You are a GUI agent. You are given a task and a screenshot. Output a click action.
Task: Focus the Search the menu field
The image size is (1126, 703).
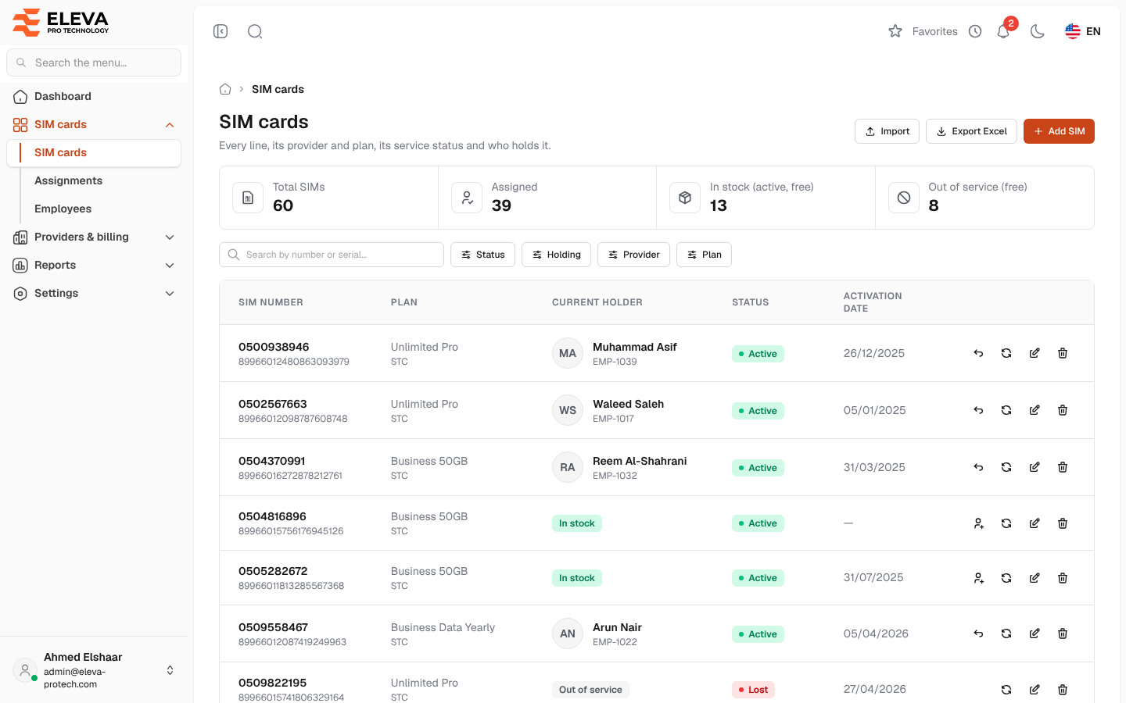[x=94, y=62]
